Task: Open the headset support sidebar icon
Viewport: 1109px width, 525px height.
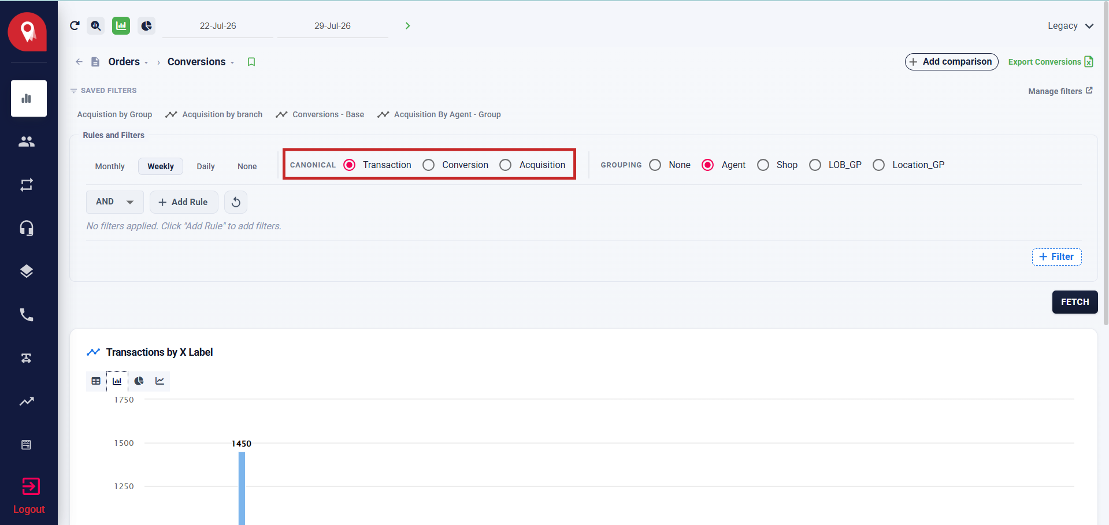Action: click(27, 228)
